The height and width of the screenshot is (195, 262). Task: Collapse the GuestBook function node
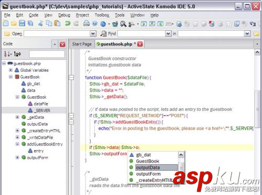[x=17, y=97]
